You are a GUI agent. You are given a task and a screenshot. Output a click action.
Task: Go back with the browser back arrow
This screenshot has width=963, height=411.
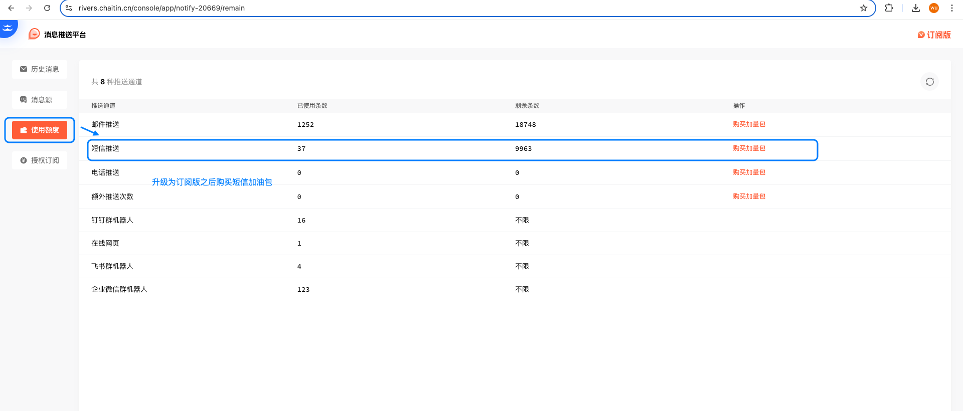(x=11, y=8)
